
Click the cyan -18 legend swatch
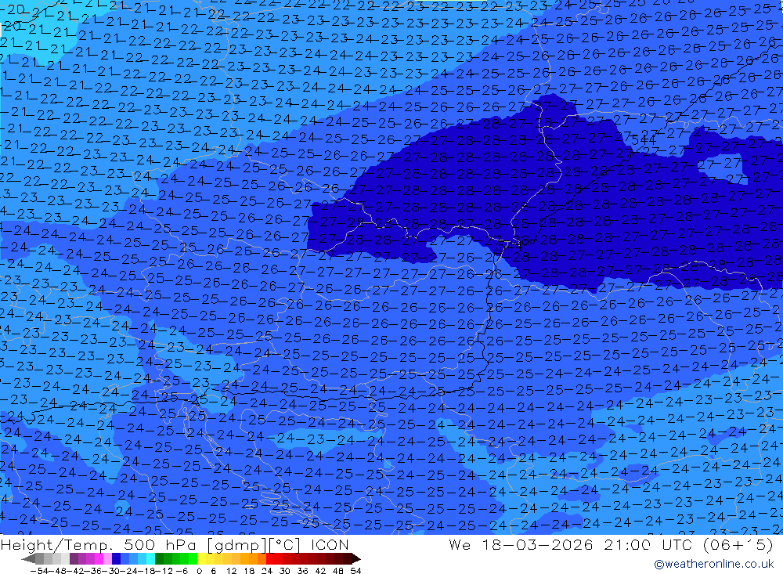pos(150,558)
